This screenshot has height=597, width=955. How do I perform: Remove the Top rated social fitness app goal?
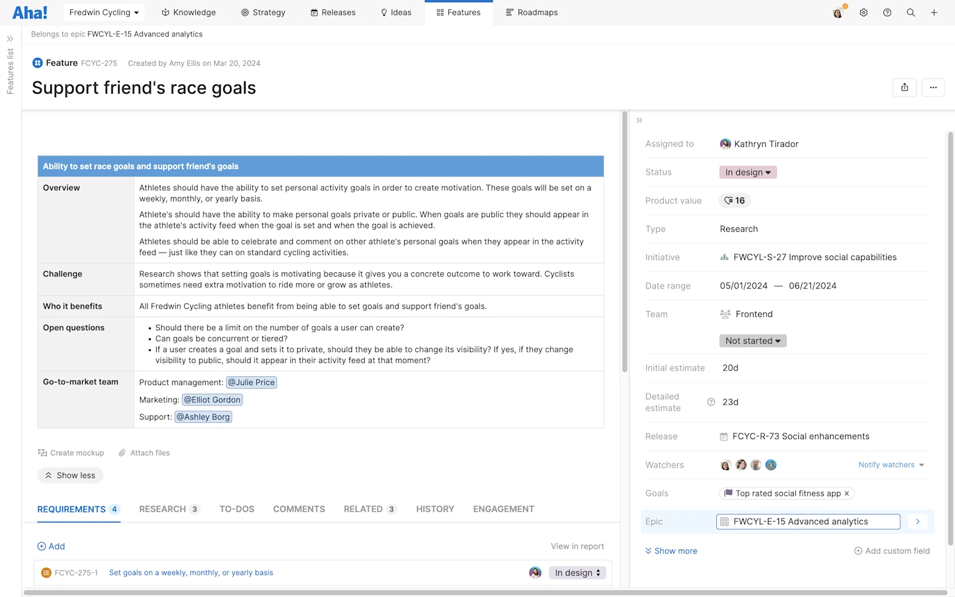point(847,493)
